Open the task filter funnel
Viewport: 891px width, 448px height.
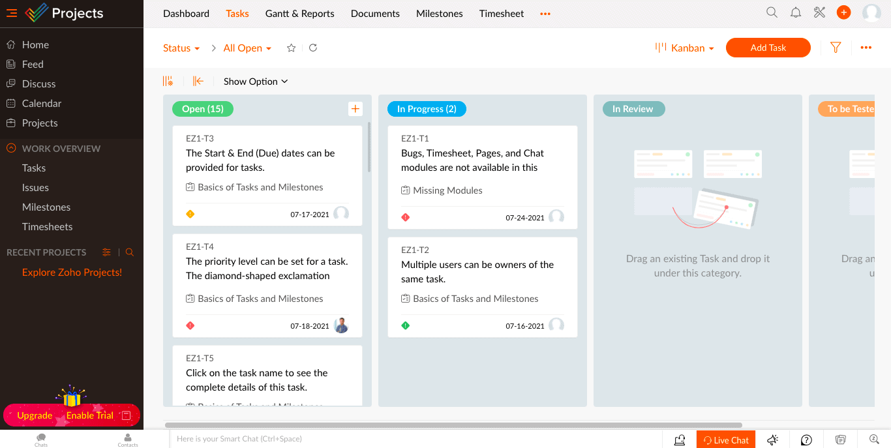point(836,48)
